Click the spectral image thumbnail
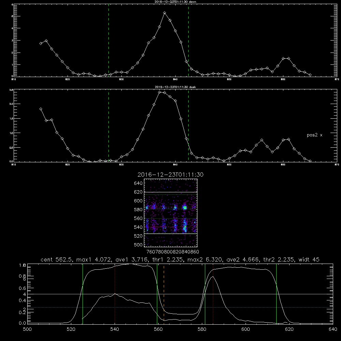This screenshot has height=341, width=341. click(x=171, y=213)
